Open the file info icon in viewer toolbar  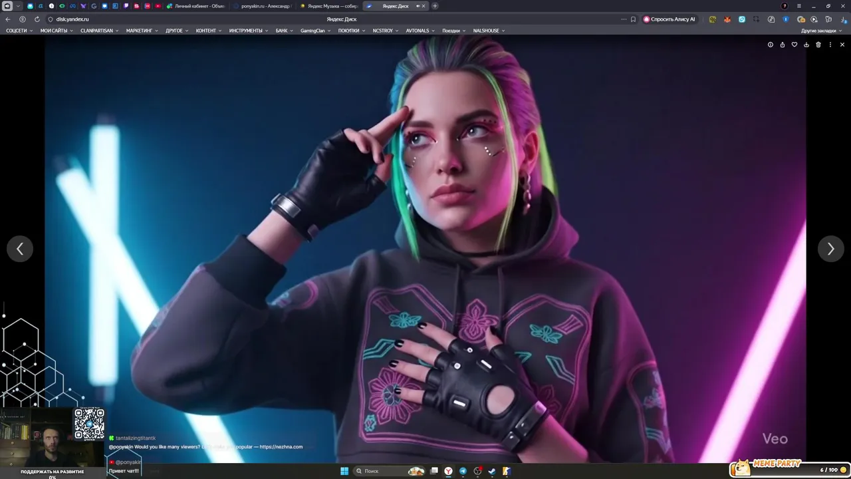tap(771, 45)
